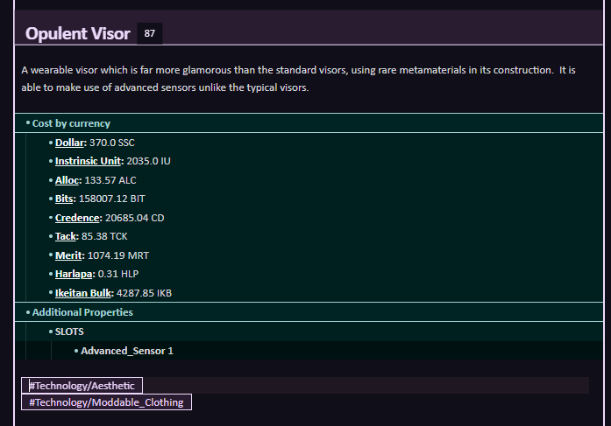Image resolution: width=611 pixels, height=426 pixels.
Task: Click the #Technology/Moddable_Clothing tag
Action: [x=106, y=402]
